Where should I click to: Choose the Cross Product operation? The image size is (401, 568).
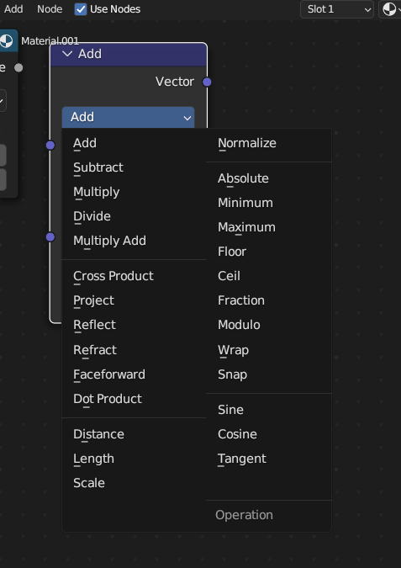pos(134,276)
